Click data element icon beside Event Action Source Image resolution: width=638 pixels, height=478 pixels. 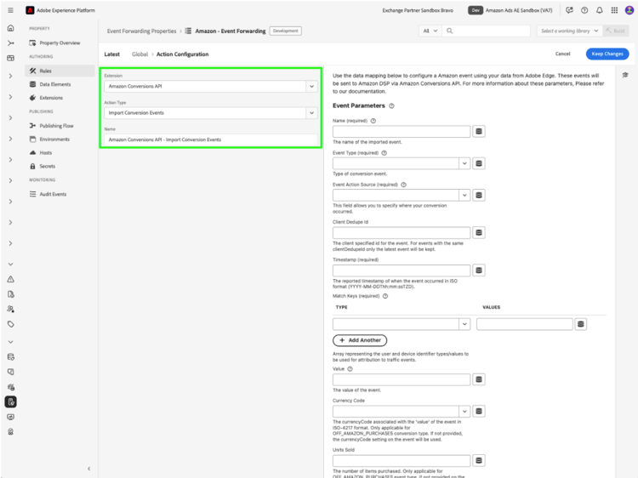pos(479,196)
